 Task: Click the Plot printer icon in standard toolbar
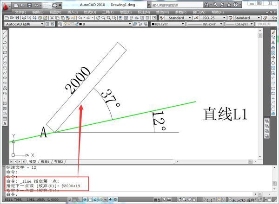pos(24,18)
